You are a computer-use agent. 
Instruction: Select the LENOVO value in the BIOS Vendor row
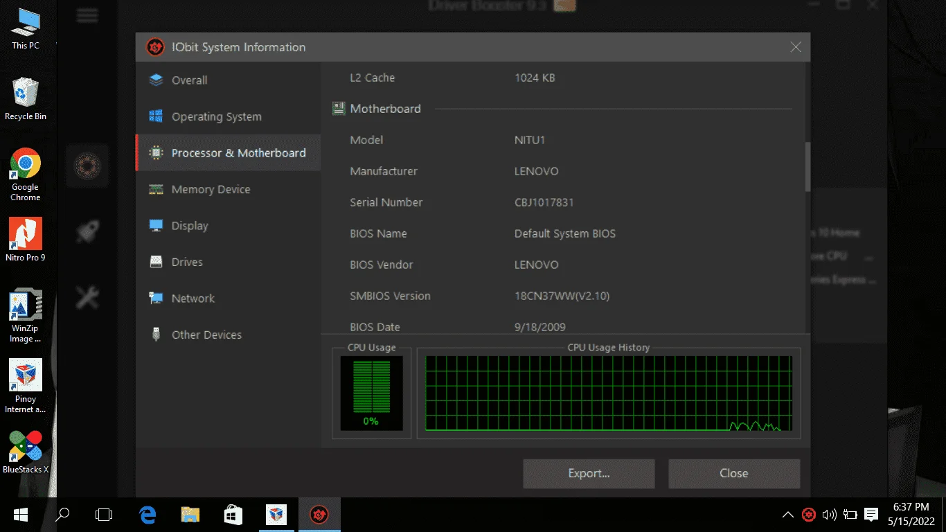(537, 265)
